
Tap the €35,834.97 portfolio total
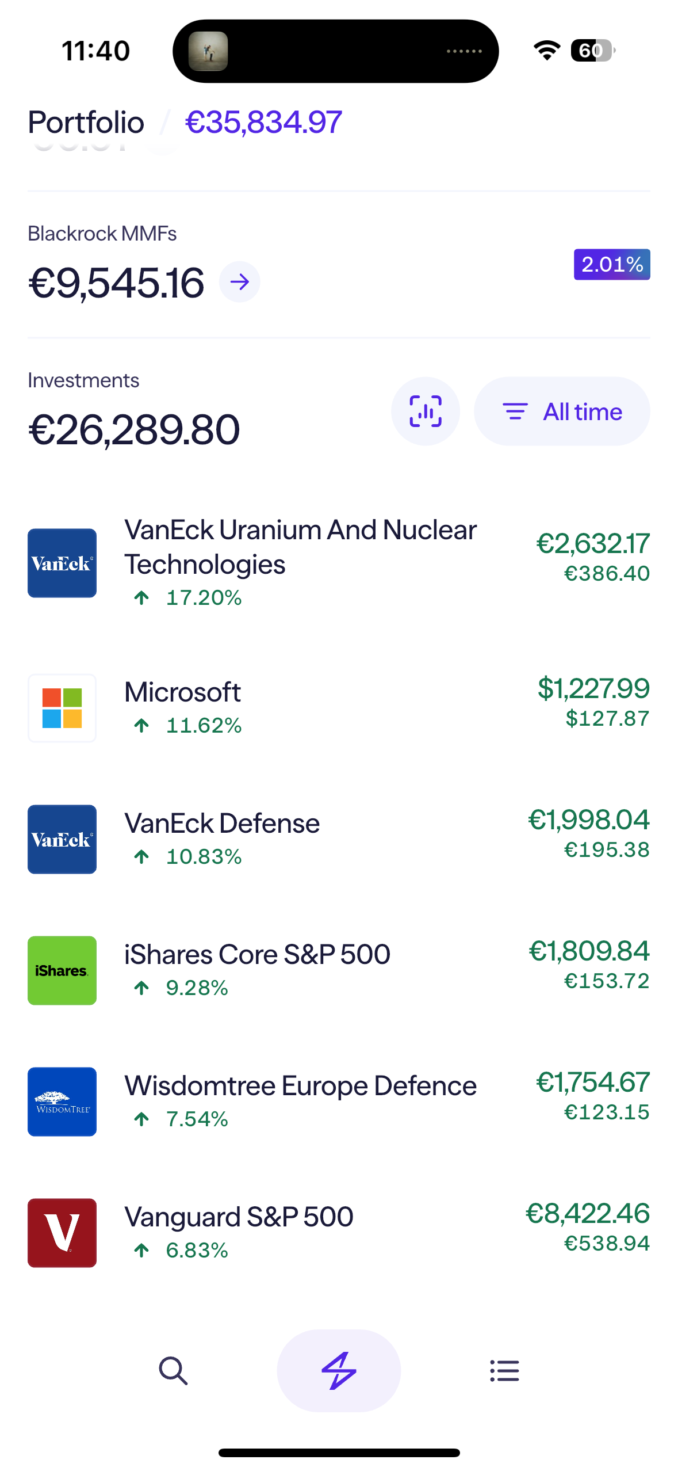click(263, 123)
